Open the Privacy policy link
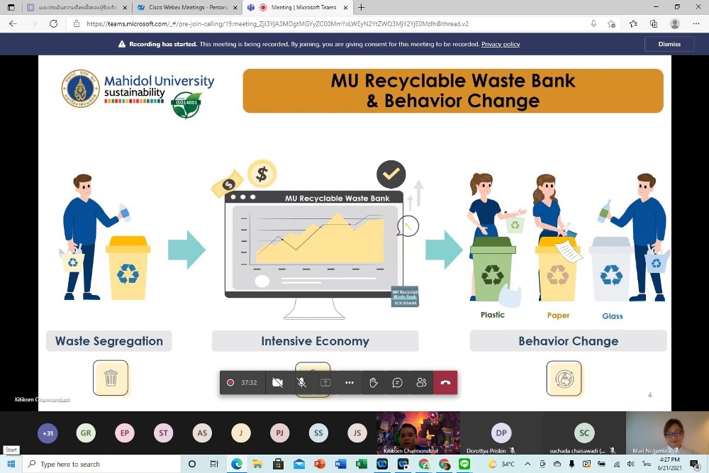 (501, 44)
